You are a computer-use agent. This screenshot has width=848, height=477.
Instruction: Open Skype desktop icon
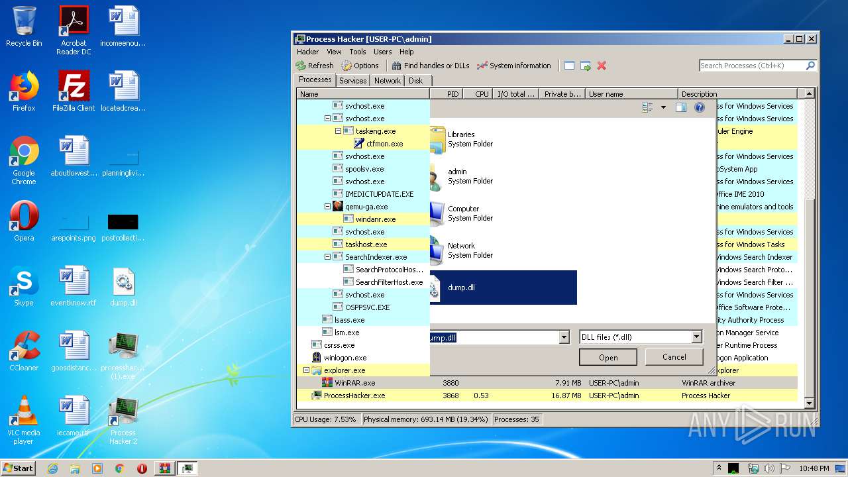[24, 286]
